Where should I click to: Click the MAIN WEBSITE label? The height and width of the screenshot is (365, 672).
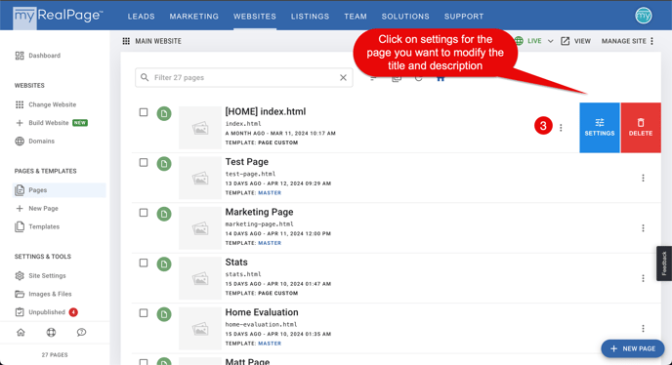click(158, 41)
